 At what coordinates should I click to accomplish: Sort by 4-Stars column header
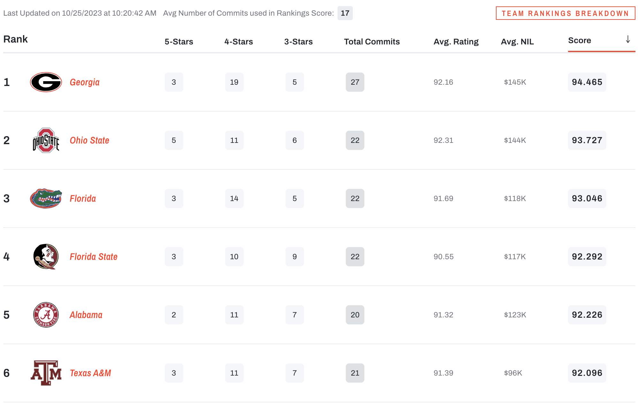coord(239,42)
